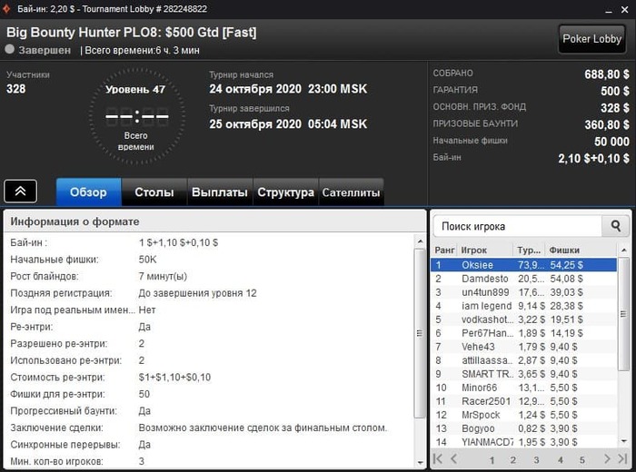Click scrollbar thumb of format info panel
Image resolution: width=636 pixels, height=472 pixels.
(420, 333)
